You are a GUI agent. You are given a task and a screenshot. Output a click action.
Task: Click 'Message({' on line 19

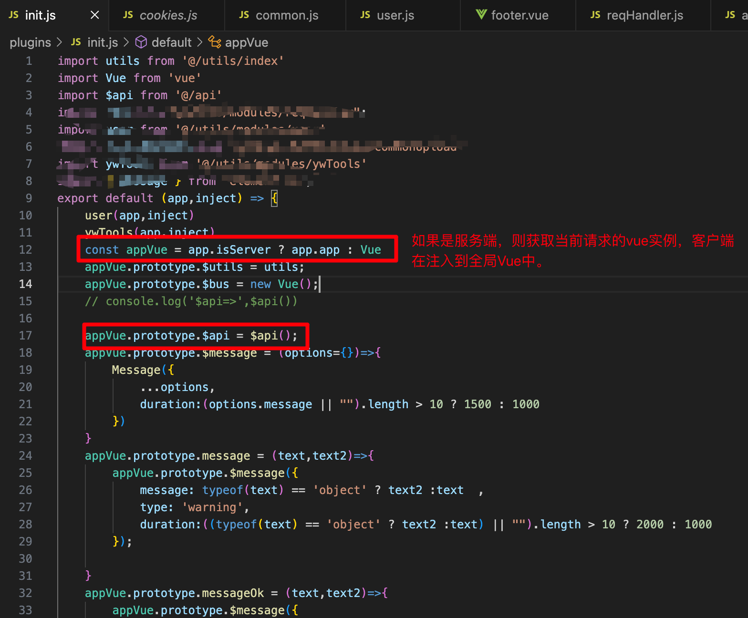tap(143, 370)
